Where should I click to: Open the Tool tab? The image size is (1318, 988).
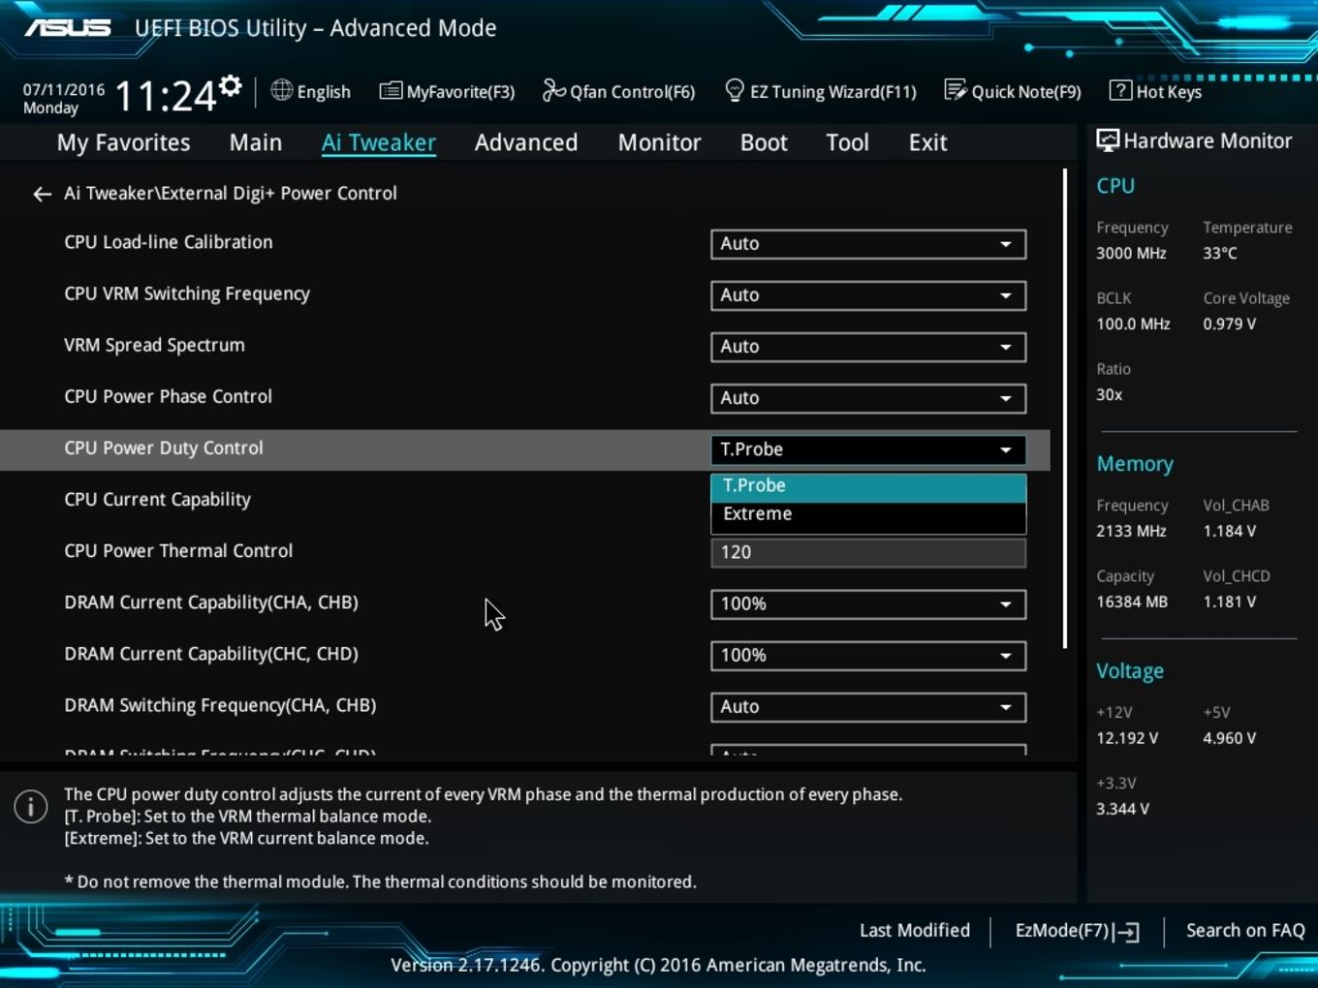tap(847, 142)
